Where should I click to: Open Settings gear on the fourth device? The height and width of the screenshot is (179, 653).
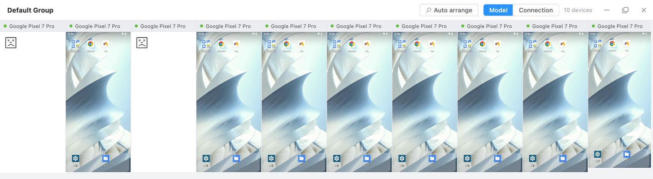click(x=206, y=158)
